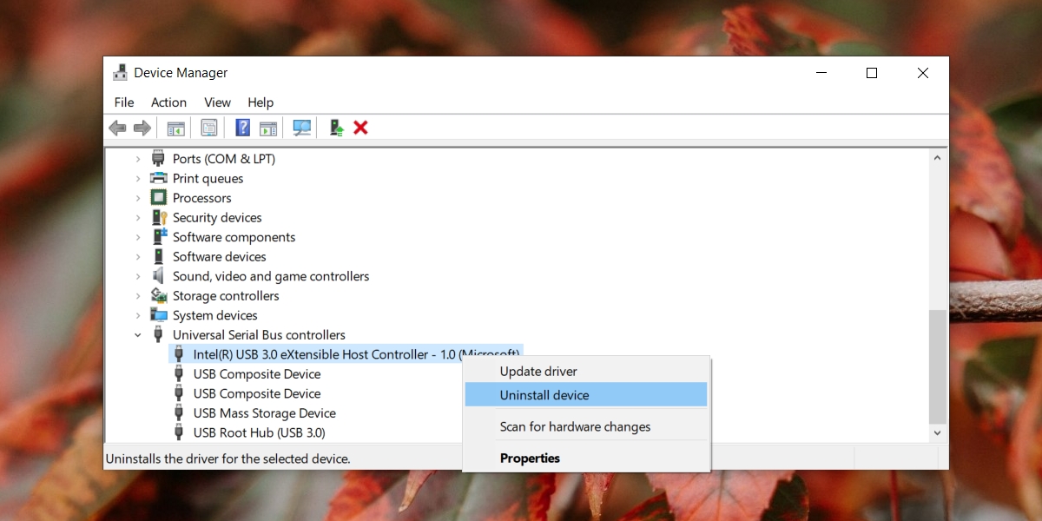1042x521 pixels.
Task: Expand the System devices node
Action: (137, 315)
